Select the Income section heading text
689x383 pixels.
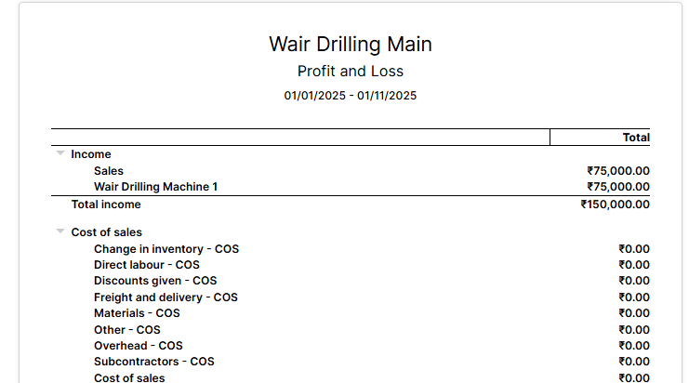click(91, 154)
